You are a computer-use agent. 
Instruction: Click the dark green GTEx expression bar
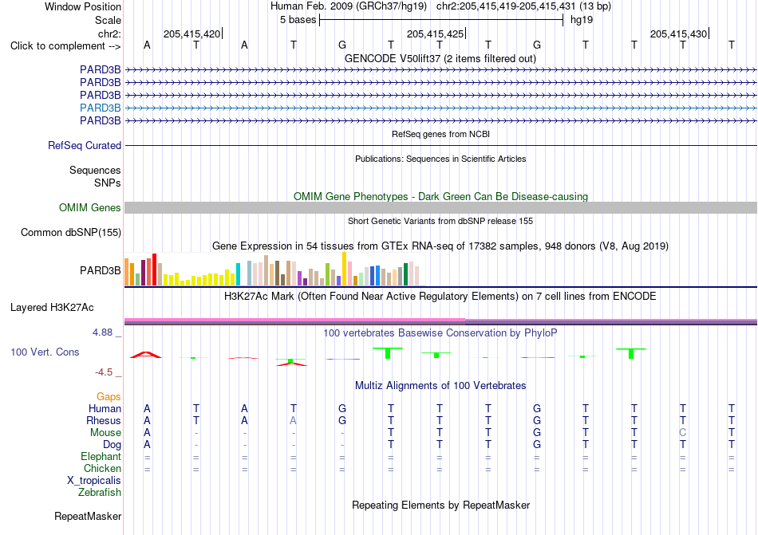pyautogui.click(x=405, y=274)
